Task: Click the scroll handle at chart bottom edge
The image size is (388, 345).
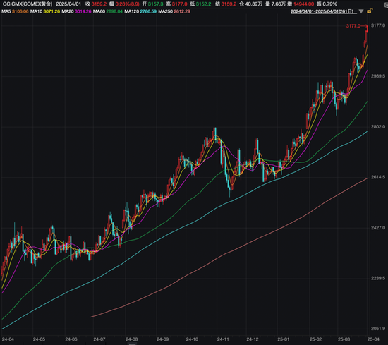Action: click(133, 344)
